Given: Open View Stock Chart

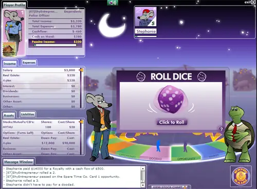Looking at the screenshot, I should pos(170,187).
